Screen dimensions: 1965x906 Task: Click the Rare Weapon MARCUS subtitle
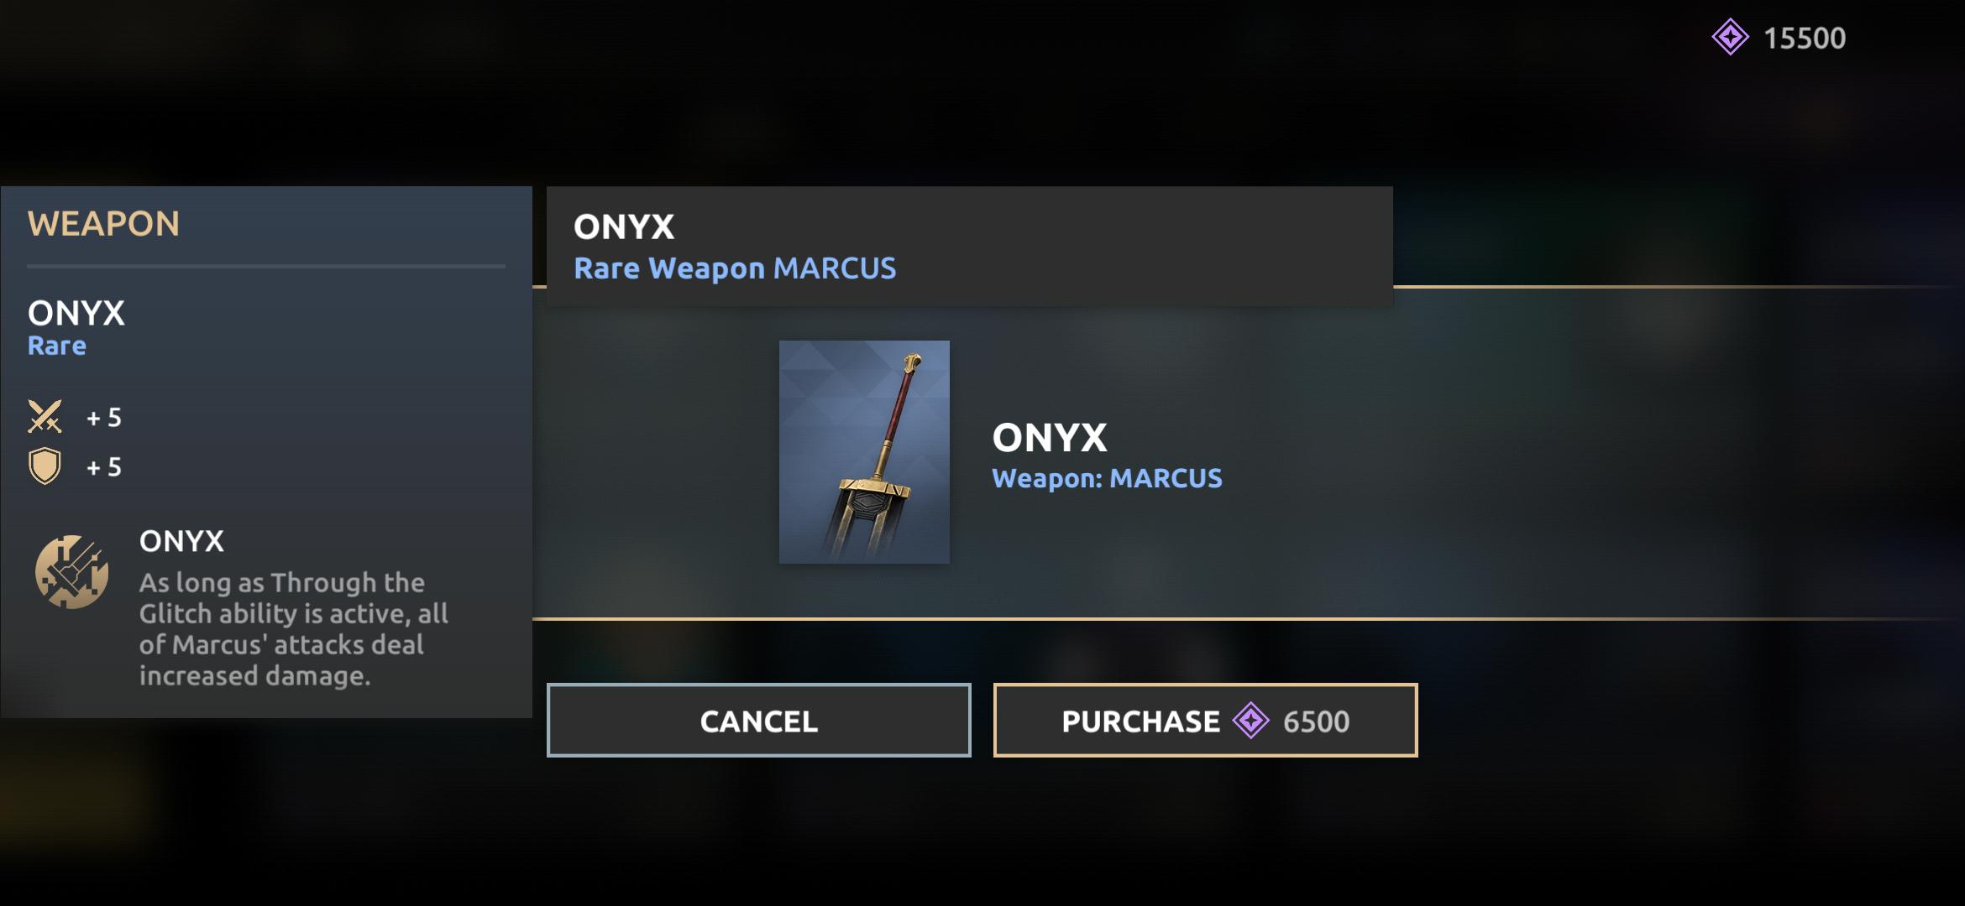[735, 268]
